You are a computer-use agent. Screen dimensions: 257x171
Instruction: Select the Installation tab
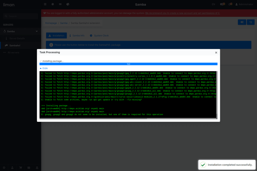56,36
